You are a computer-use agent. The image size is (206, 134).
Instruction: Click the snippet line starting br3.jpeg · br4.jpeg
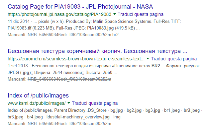[65, 117]
